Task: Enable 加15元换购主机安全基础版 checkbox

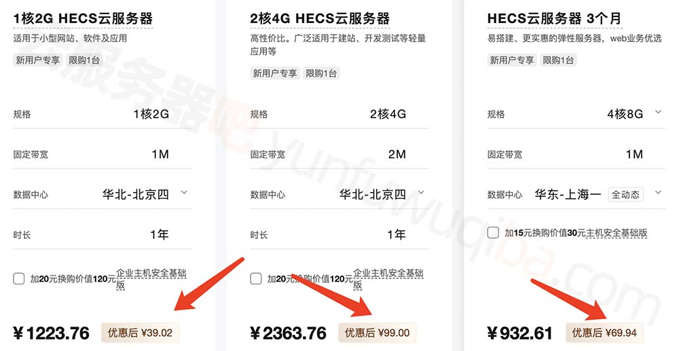Action: point(493,233)
